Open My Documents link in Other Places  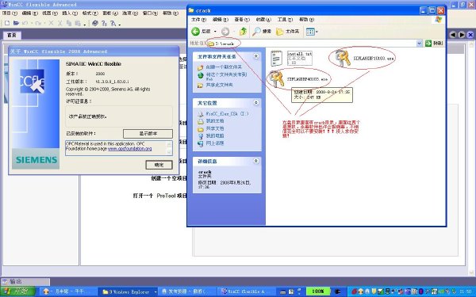point(215,121)
